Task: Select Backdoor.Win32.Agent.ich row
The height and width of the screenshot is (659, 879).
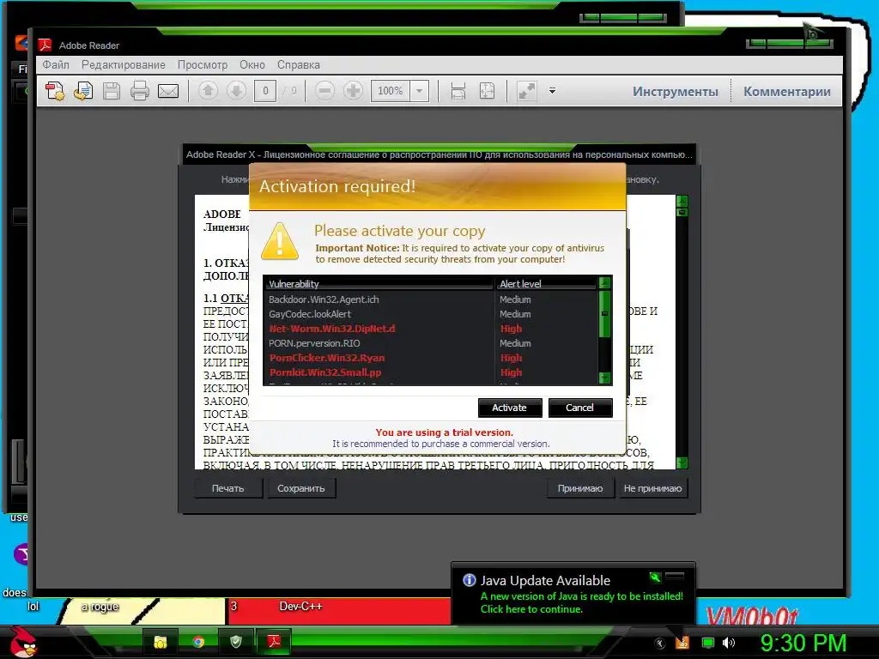Action: [431, 299]
